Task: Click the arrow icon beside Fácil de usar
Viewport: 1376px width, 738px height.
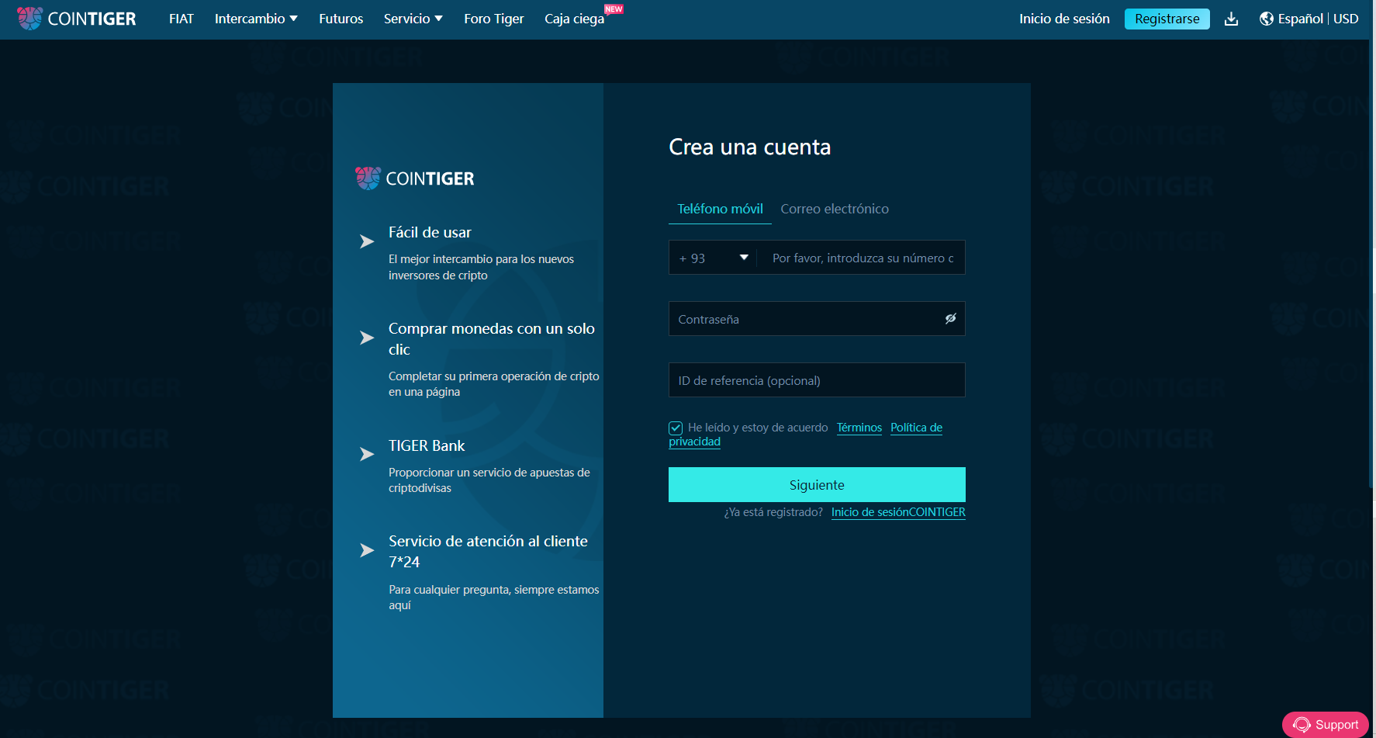Action: (x=367, y=241)
